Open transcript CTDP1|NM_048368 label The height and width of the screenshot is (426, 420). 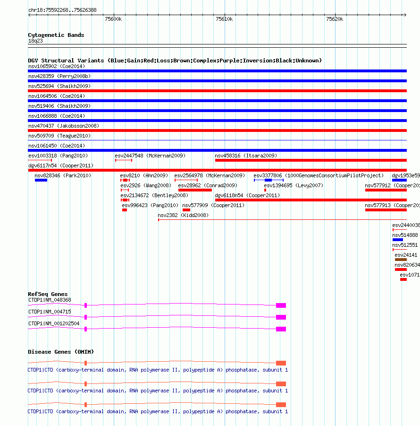[50, 300]
